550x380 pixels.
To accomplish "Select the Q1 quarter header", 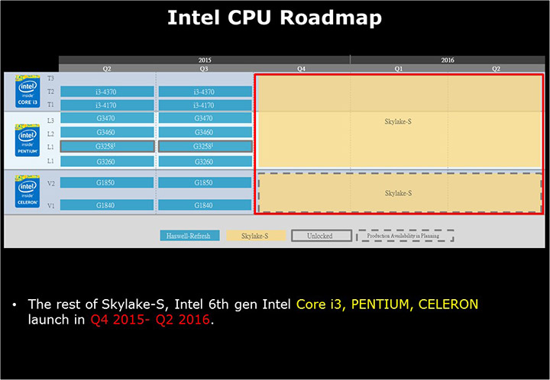I will [399, 69].
